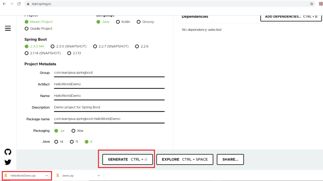Click the EXPLORE button
Image resolution: width=323 pixels, height=181 pixels.
coord(185,159)
